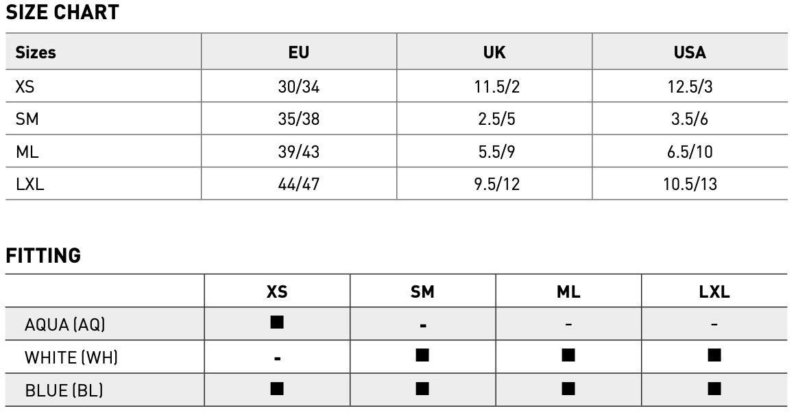Click the WHITE LXL availability square

[x=714, y=355]
